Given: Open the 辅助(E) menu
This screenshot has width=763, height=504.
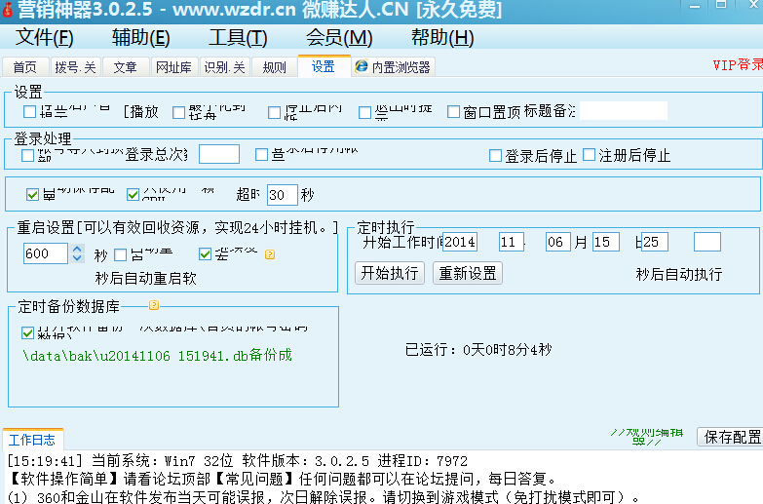Looking at the screenshot, I should tap(140, 37).
